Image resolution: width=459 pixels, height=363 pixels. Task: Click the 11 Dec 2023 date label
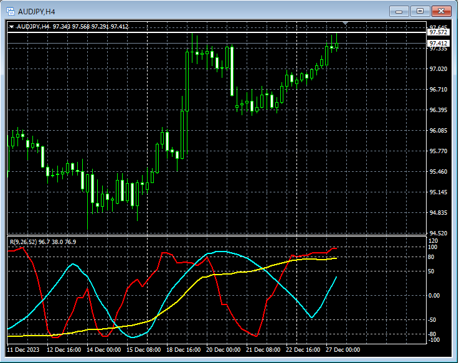click(23, 349)
